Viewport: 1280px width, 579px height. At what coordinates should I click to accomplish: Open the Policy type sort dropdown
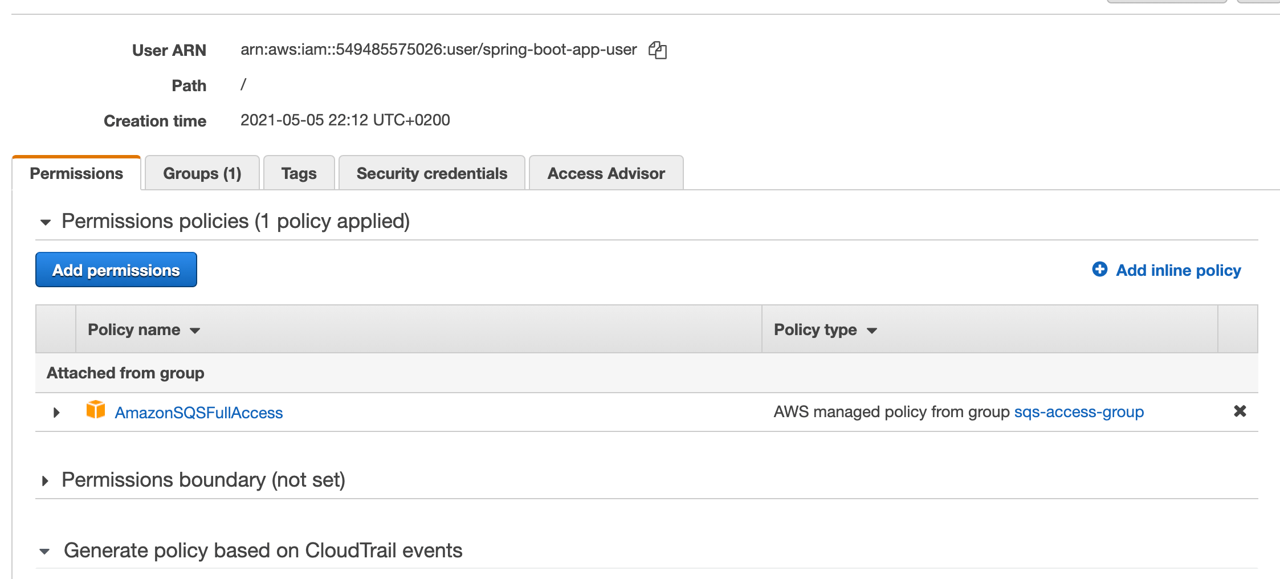tap(871, 330)
